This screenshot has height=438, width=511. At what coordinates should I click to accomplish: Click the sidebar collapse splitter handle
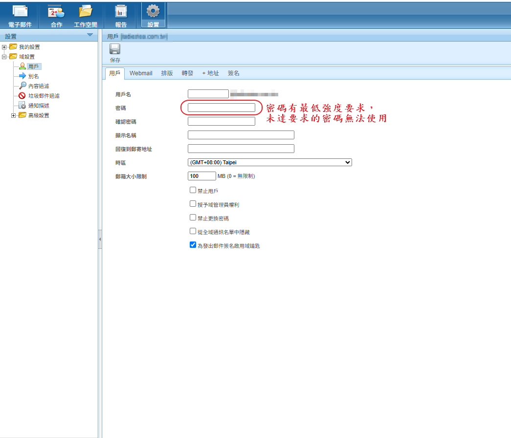pyautogui.click(x=100, y=239)
